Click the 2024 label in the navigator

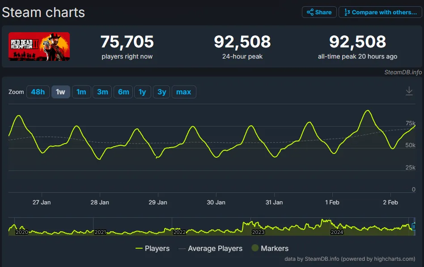click(x=337, y=232)
